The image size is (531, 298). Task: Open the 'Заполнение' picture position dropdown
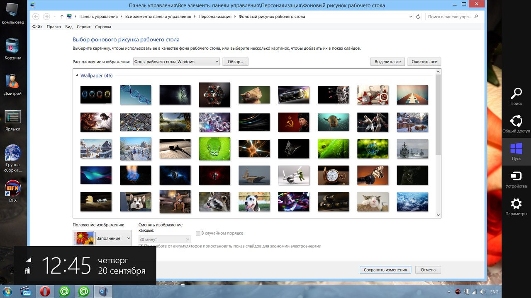coord(102,238)
